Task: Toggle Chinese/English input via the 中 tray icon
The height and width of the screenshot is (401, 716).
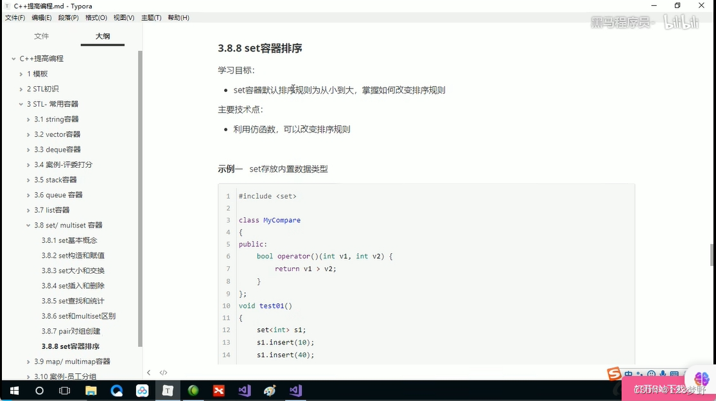Action: (x=628, y=373)
